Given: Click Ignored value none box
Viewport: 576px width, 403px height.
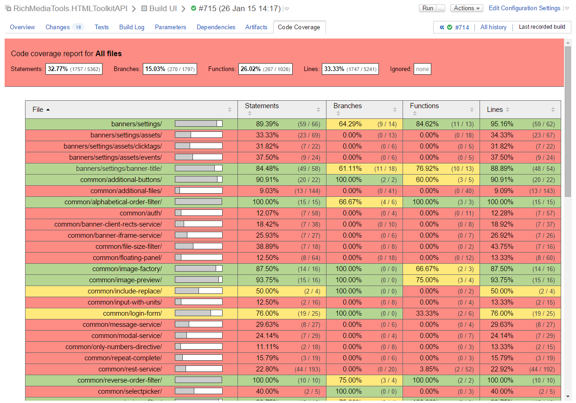Looking at the screenshot, I should (x=422, y=69).
